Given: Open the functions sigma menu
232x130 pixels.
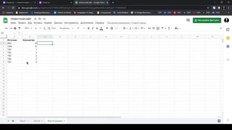Looking at the screenshot, I should pyautogui.click(x=169, y=28).
